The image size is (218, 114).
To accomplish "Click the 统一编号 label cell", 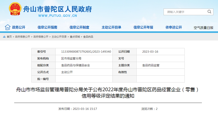I will coord(44,79).
